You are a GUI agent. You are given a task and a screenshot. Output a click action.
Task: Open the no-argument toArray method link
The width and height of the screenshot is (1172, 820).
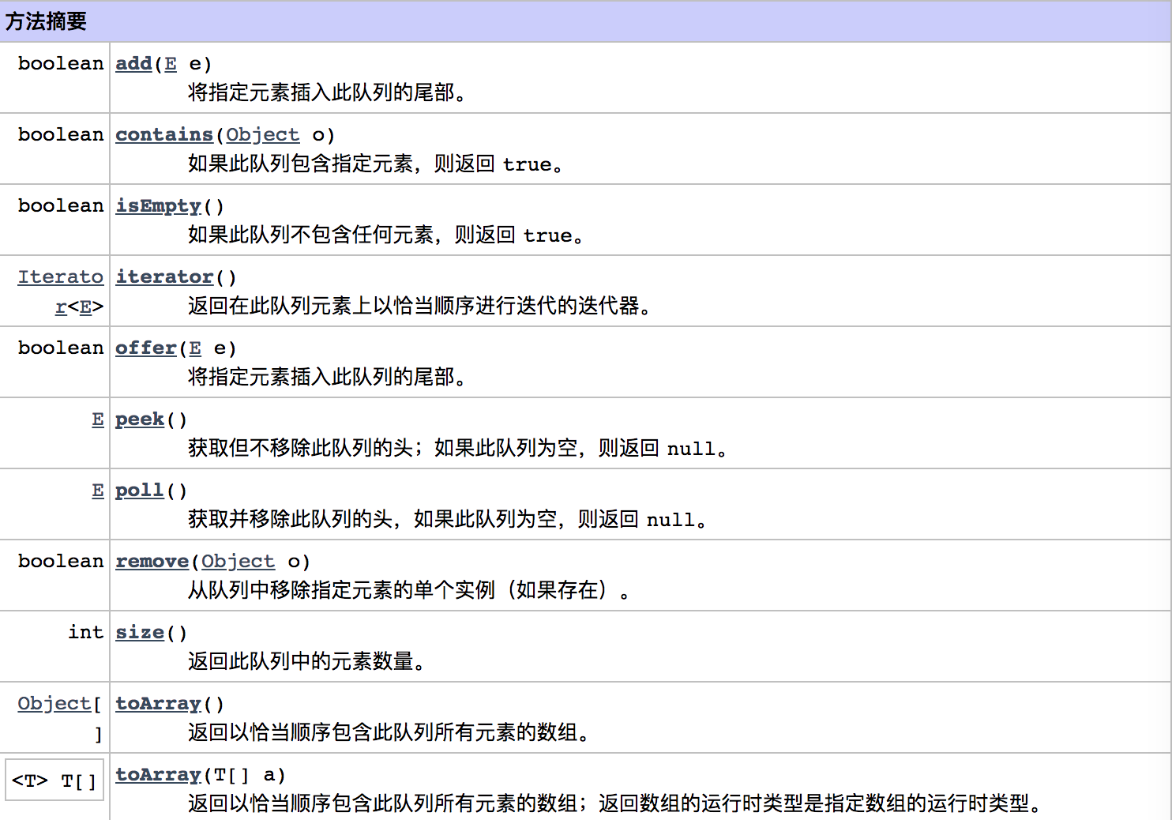[157, 703]
